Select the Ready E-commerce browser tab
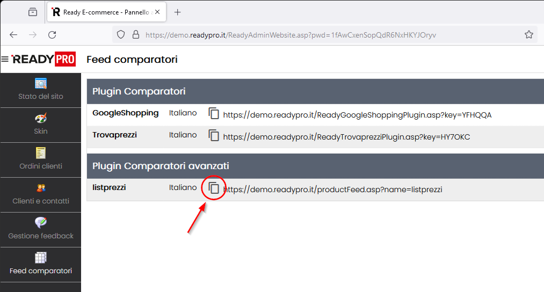 pyautogui.click(x=106, y=12)
